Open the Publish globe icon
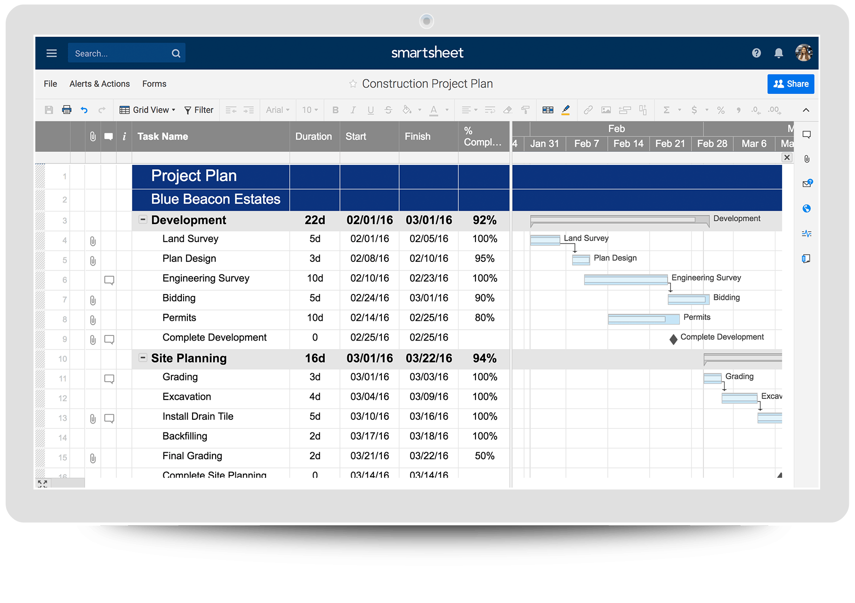855x603 pixels. 807,209
